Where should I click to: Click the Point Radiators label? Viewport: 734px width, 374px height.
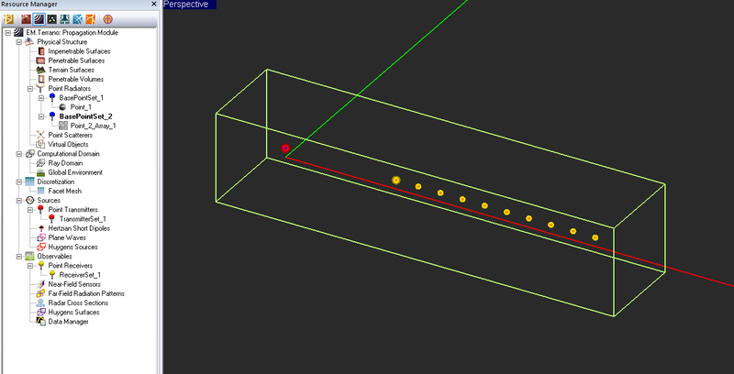(70, 88)
